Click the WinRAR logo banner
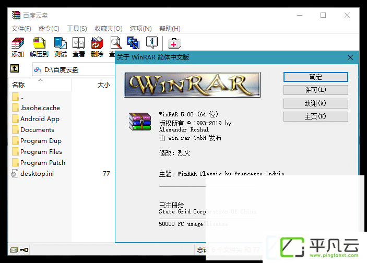This screenshot has height=263, width=367. tap(193, 85)
